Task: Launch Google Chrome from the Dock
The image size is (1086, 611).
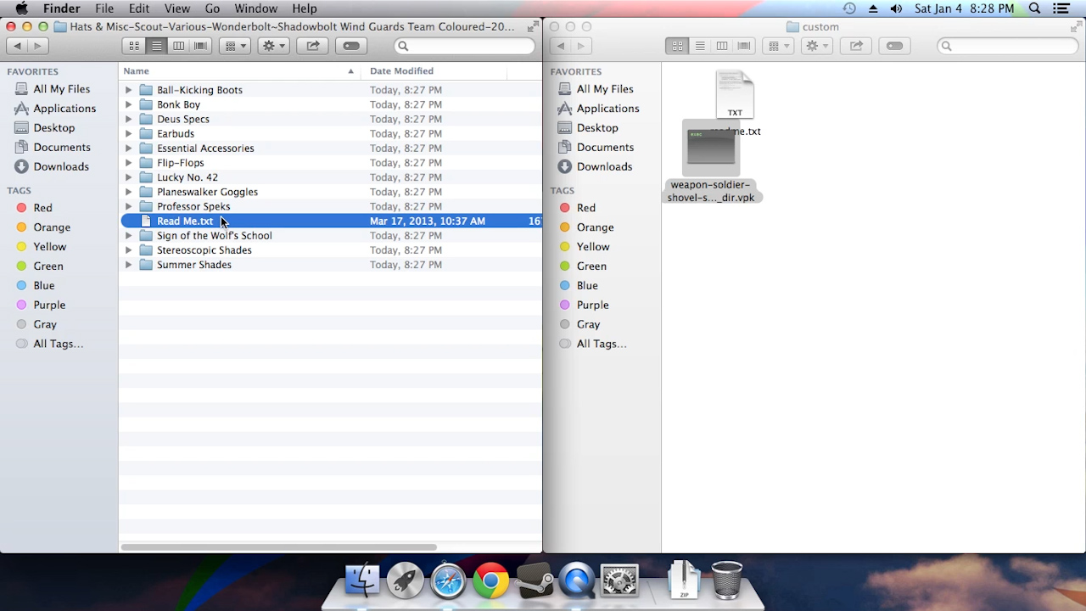Action: tap(490, 581)
